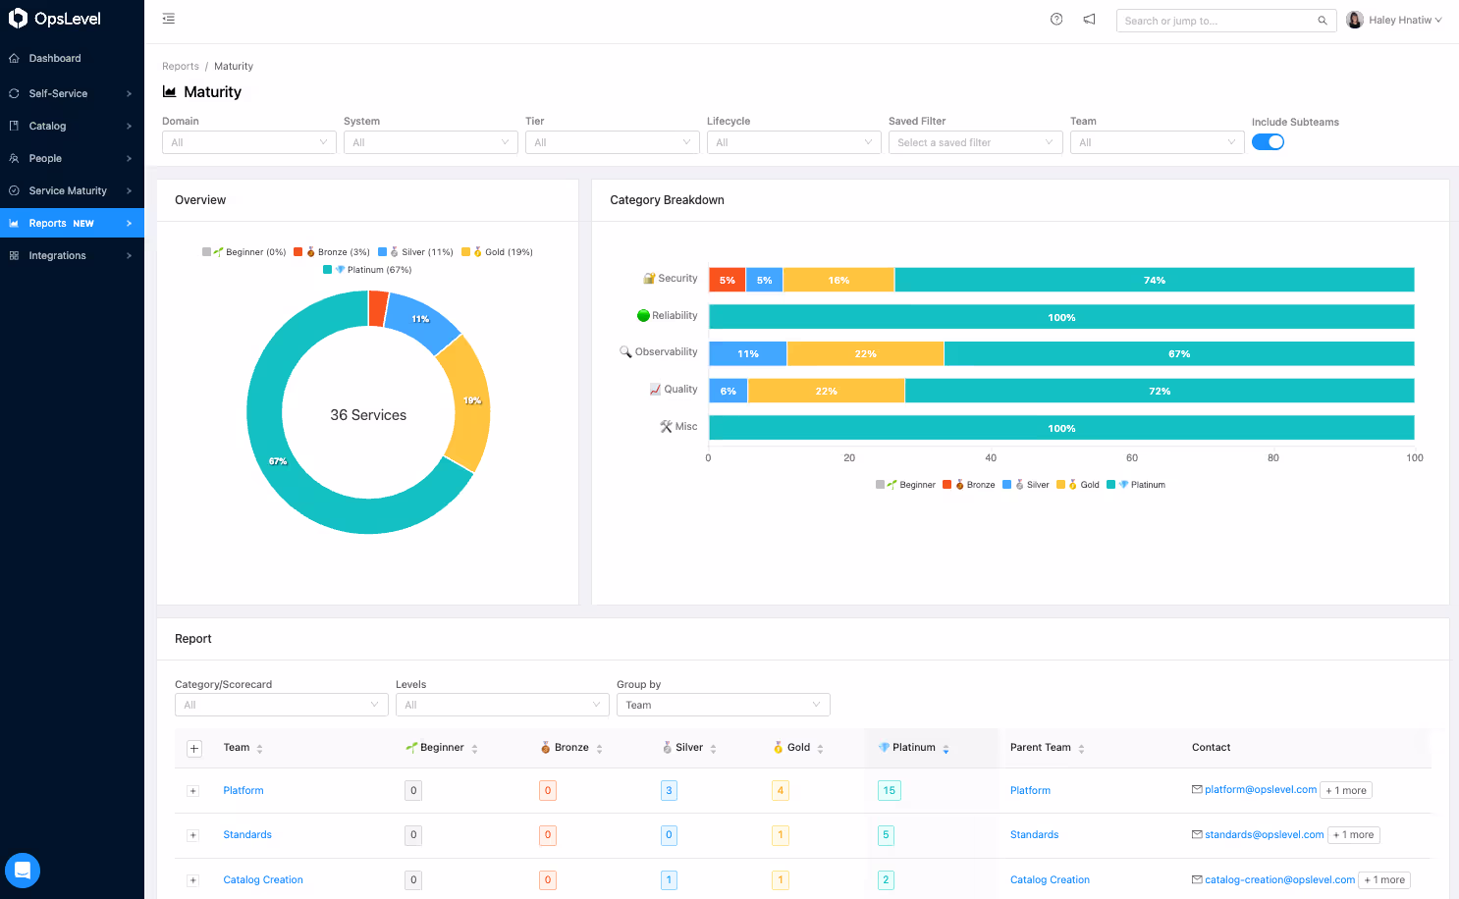
Task: Click Haley Hnatiw's avatar
Action: point(1355,20)
